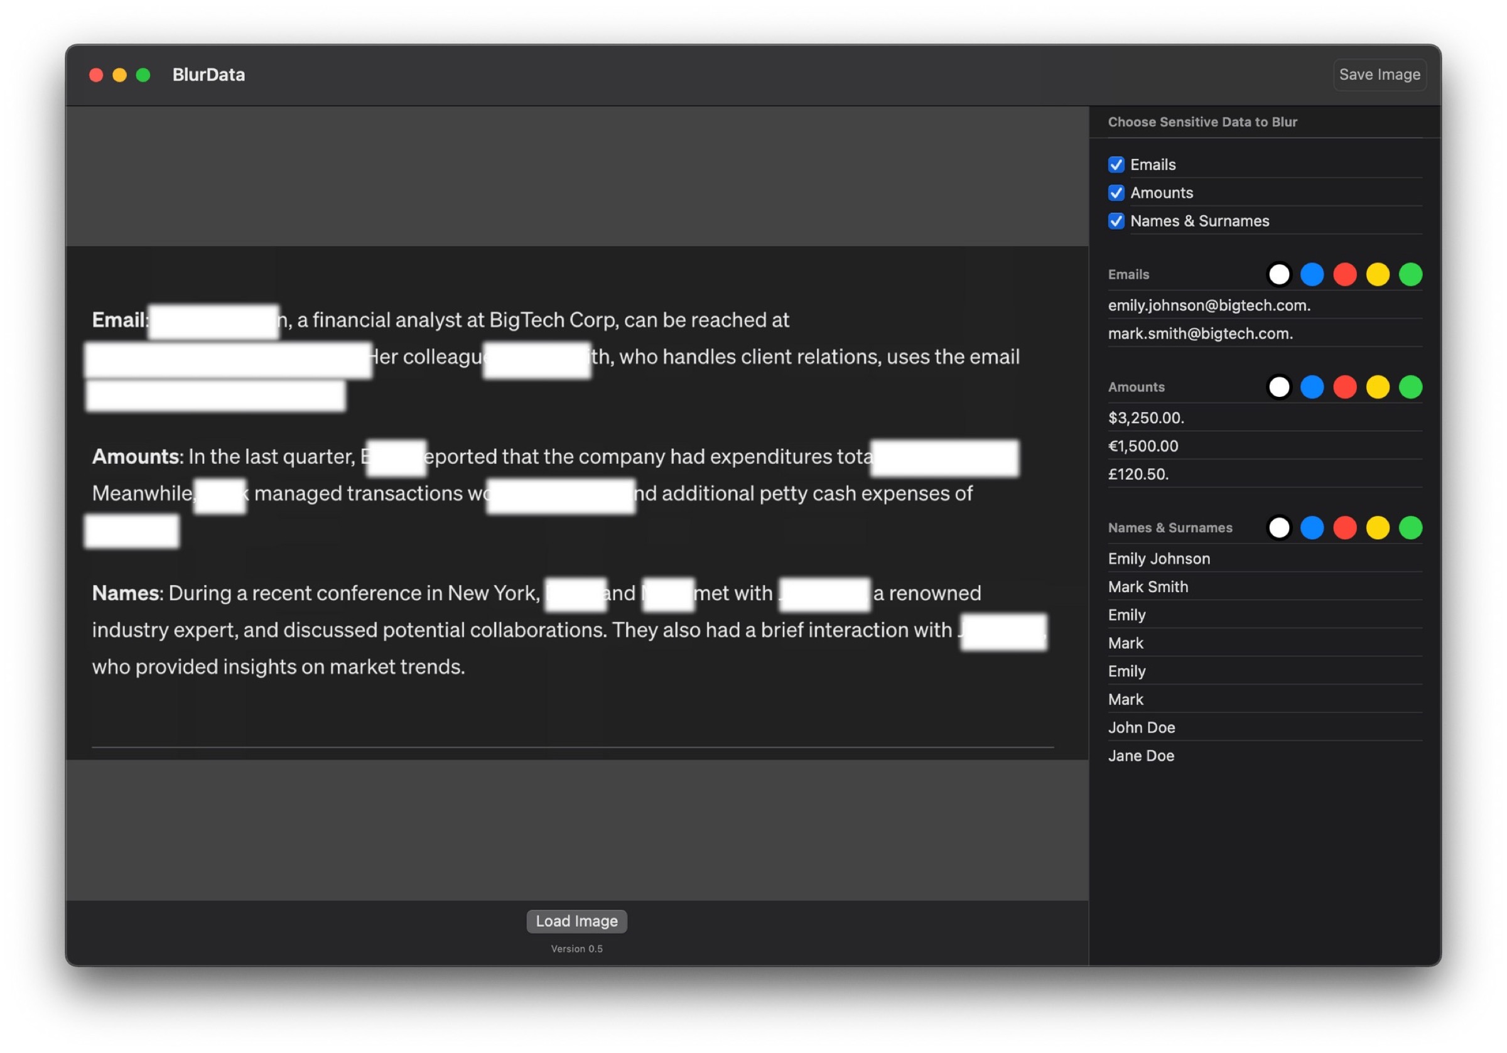Click the €1,500.00 list item
This screenshot has height=1053, width=1507.
[x=1143, y=446]
